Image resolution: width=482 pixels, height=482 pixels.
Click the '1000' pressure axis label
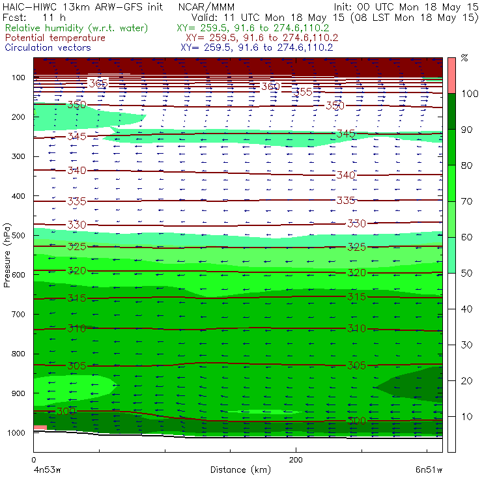(x=16, y=432)
